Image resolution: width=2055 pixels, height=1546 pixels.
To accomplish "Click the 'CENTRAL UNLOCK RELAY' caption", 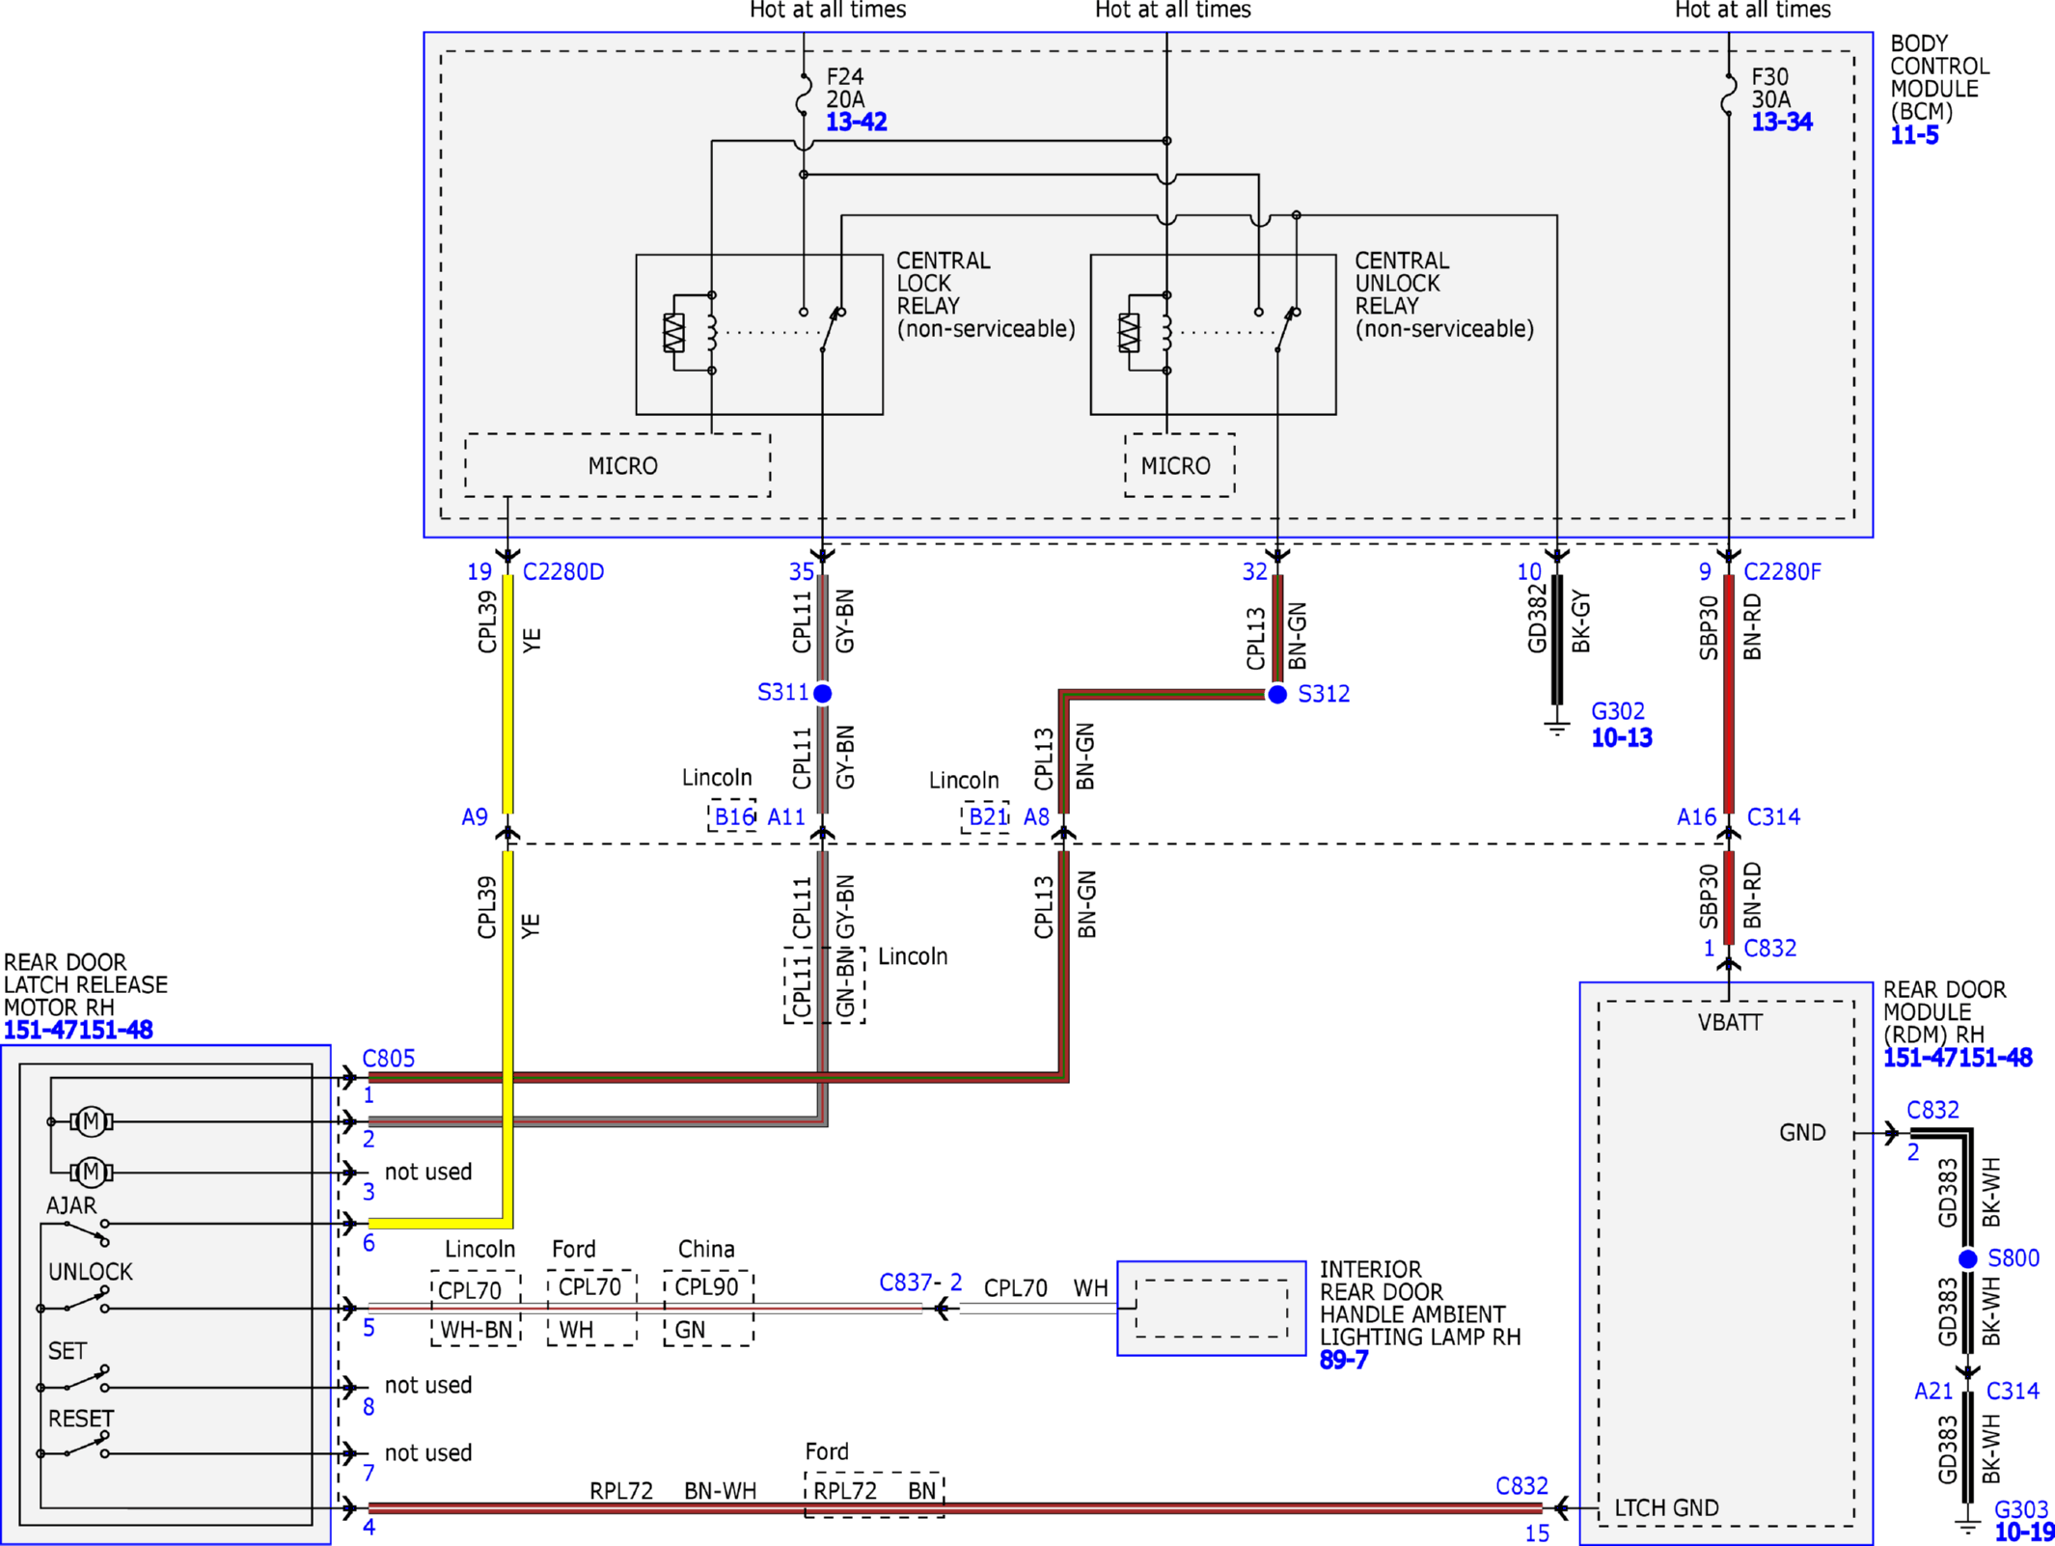I will pyautogui.click(x=1402, y=284).
